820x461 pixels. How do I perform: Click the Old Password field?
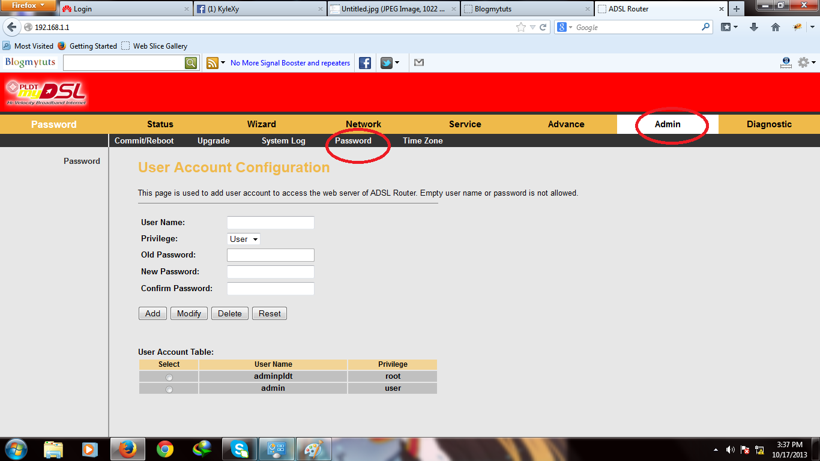pos(271,255)
